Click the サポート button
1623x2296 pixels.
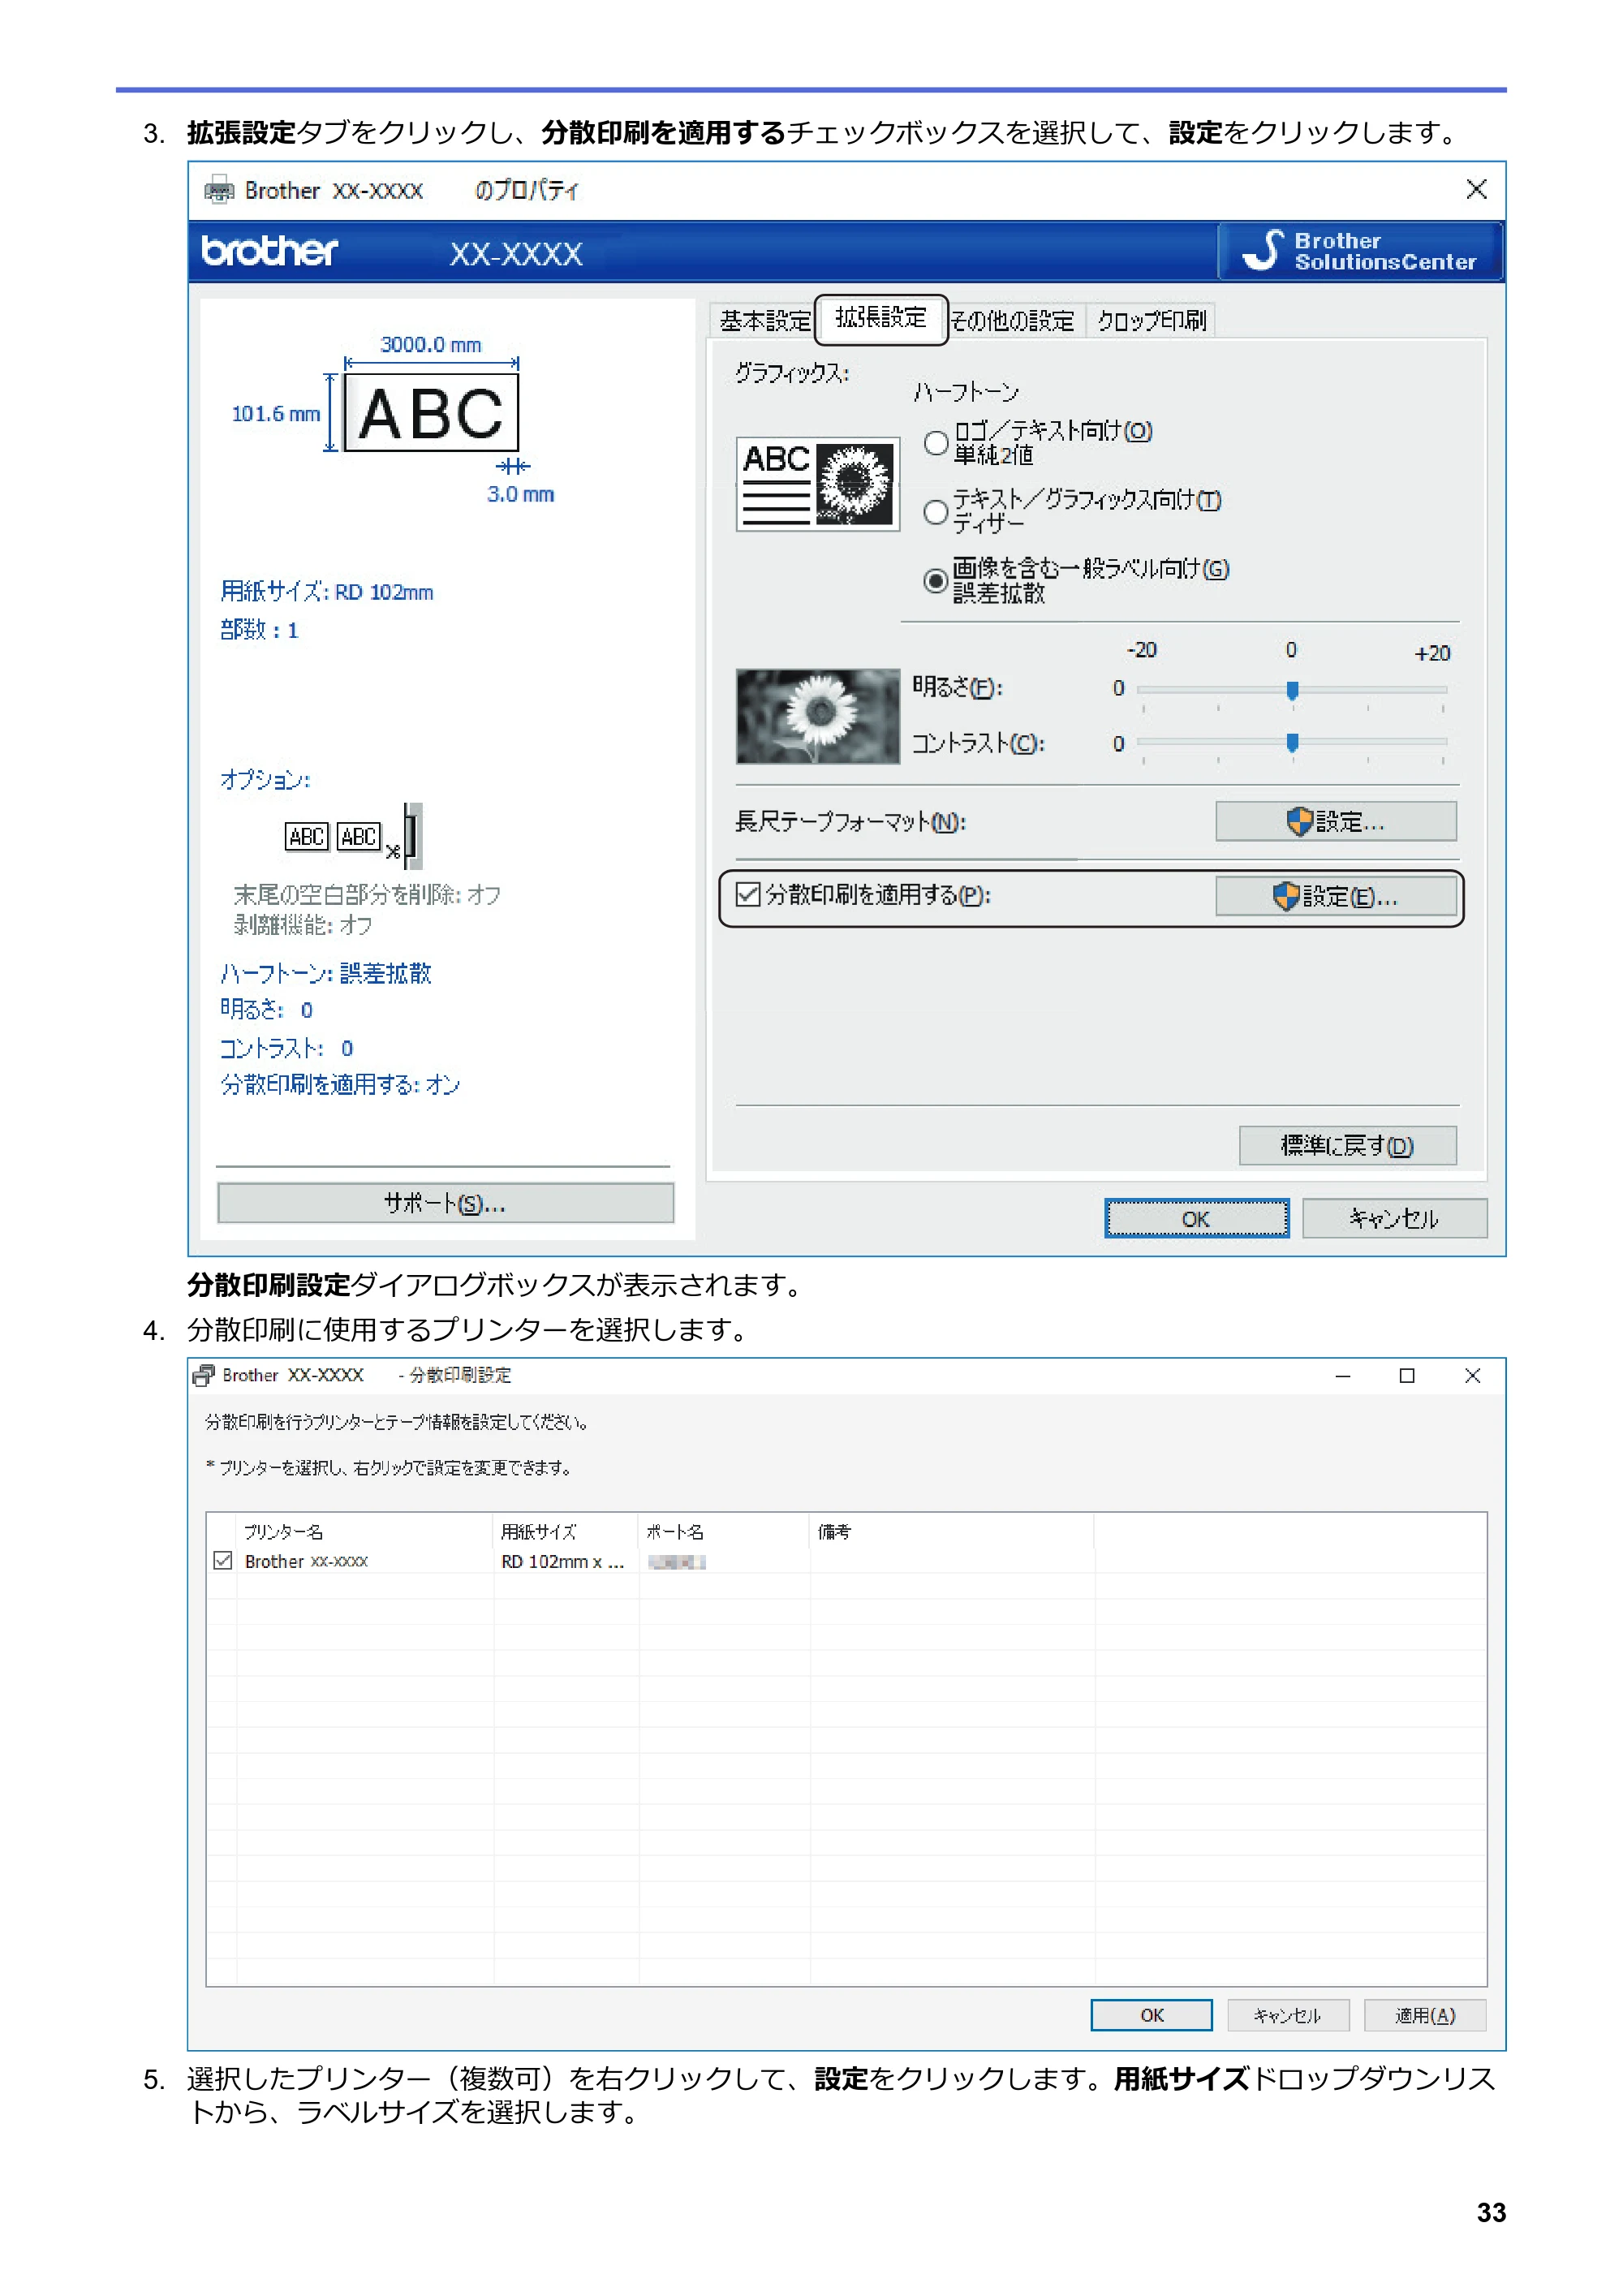[x=445, y=1203]
